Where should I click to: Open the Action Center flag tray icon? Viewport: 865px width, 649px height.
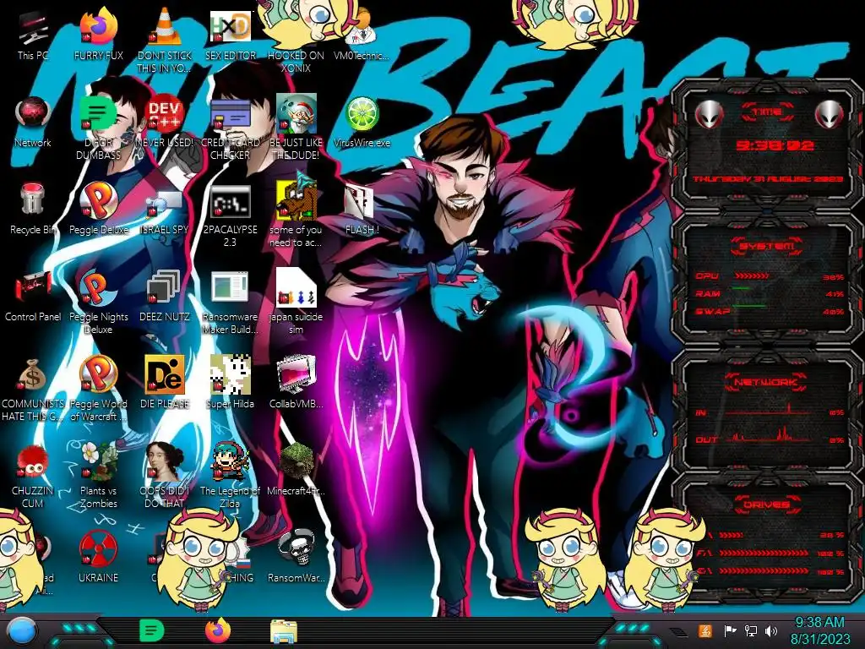tap(730, 630)
